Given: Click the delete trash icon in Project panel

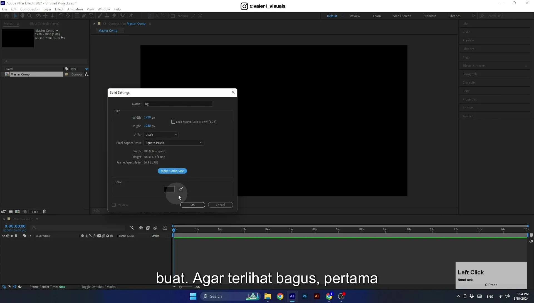Looking at the screenshot, I should [x=44, y=212].
